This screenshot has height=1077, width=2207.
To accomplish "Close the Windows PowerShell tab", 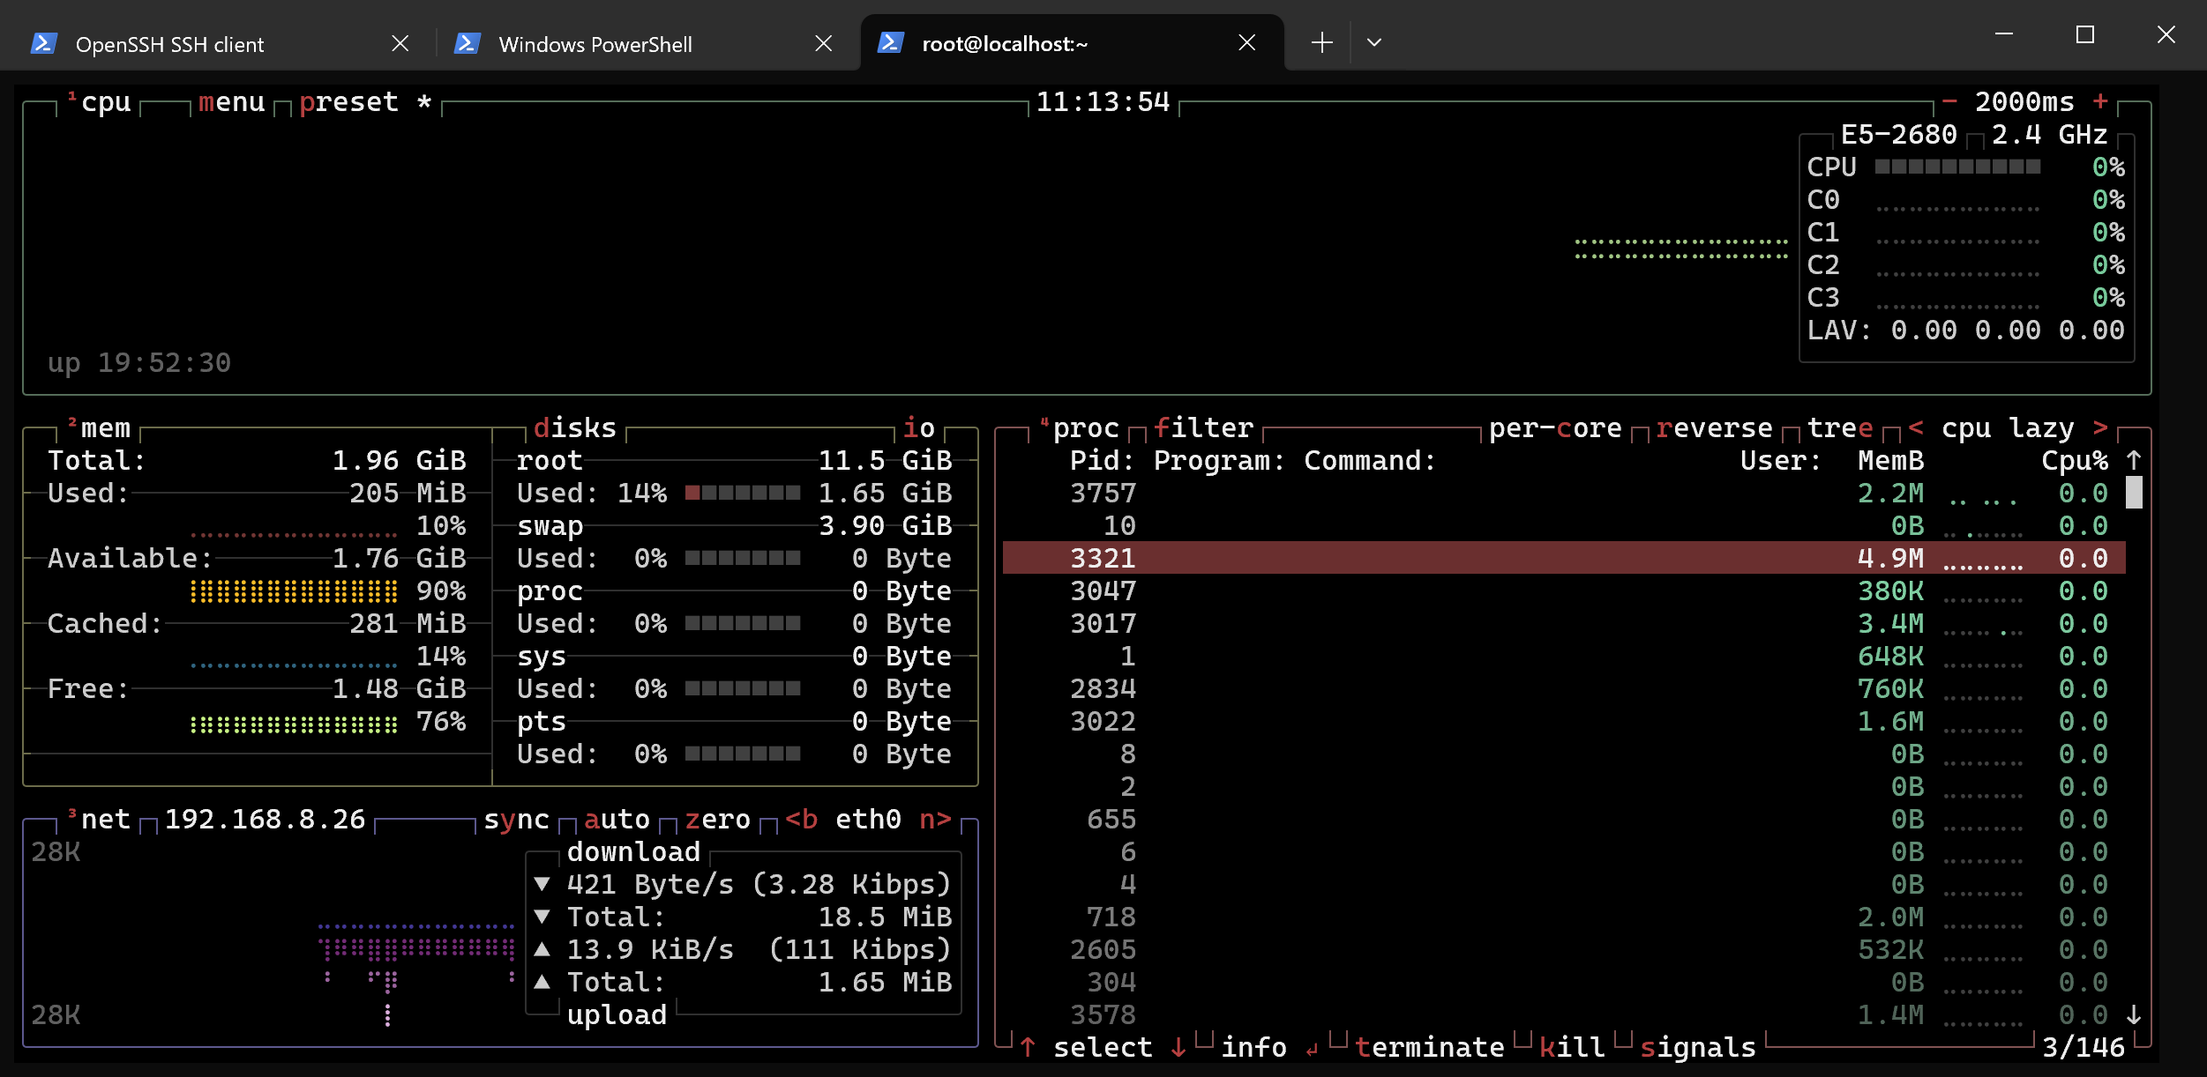I will 823,43.
